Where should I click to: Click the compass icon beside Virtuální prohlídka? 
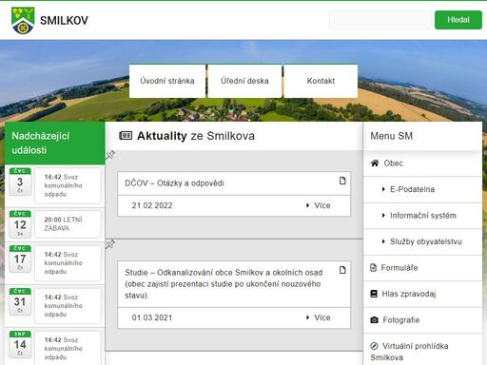coord(374,346)
